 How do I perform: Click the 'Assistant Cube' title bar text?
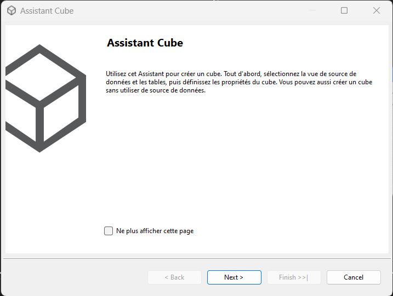47,11
